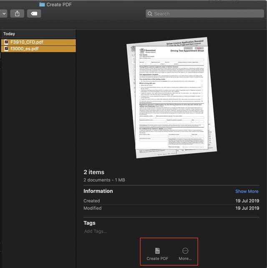
Task: Click Show More in the Information section
Action: (247, 191)
